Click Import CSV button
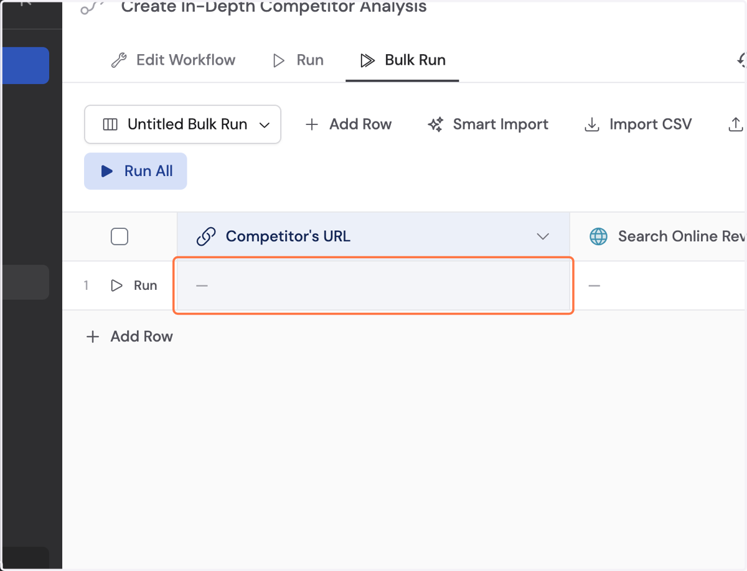 pos(638,124)
